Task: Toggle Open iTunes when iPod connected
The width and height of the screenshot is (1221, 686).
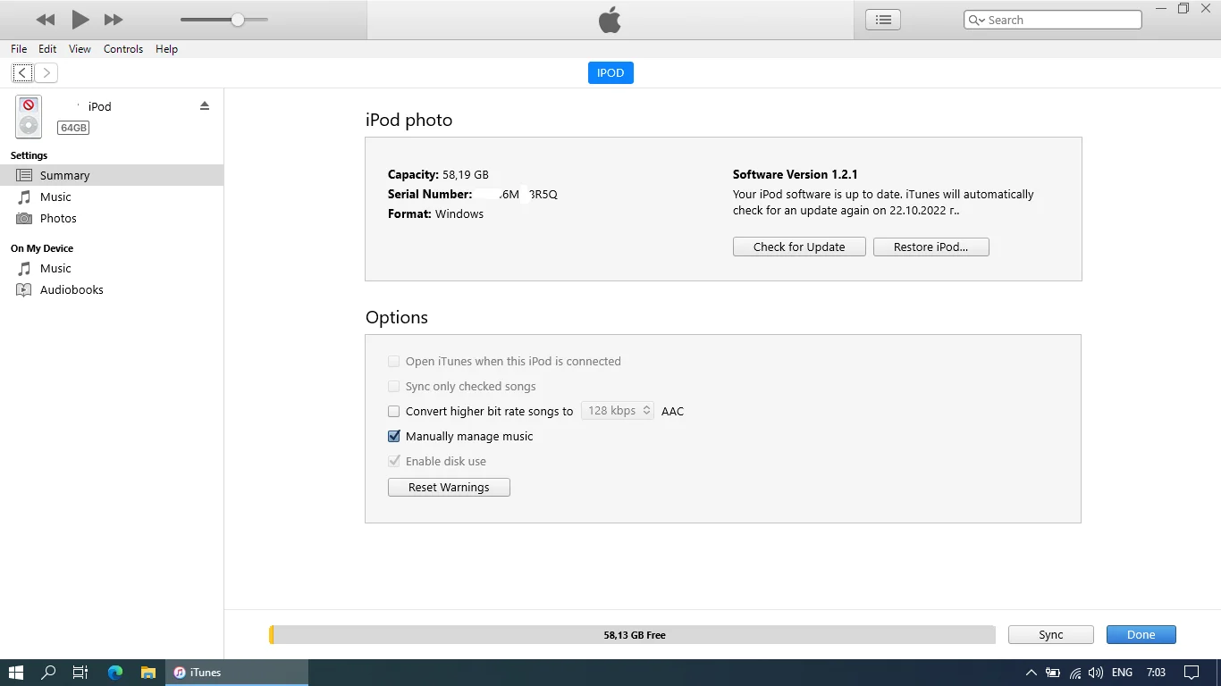Action: coord(394,362)
